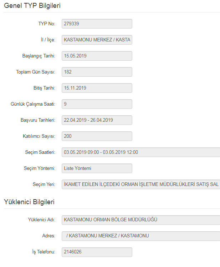
Task: Click the Yüklenici Bilgileri section heading
Action: 29,202
